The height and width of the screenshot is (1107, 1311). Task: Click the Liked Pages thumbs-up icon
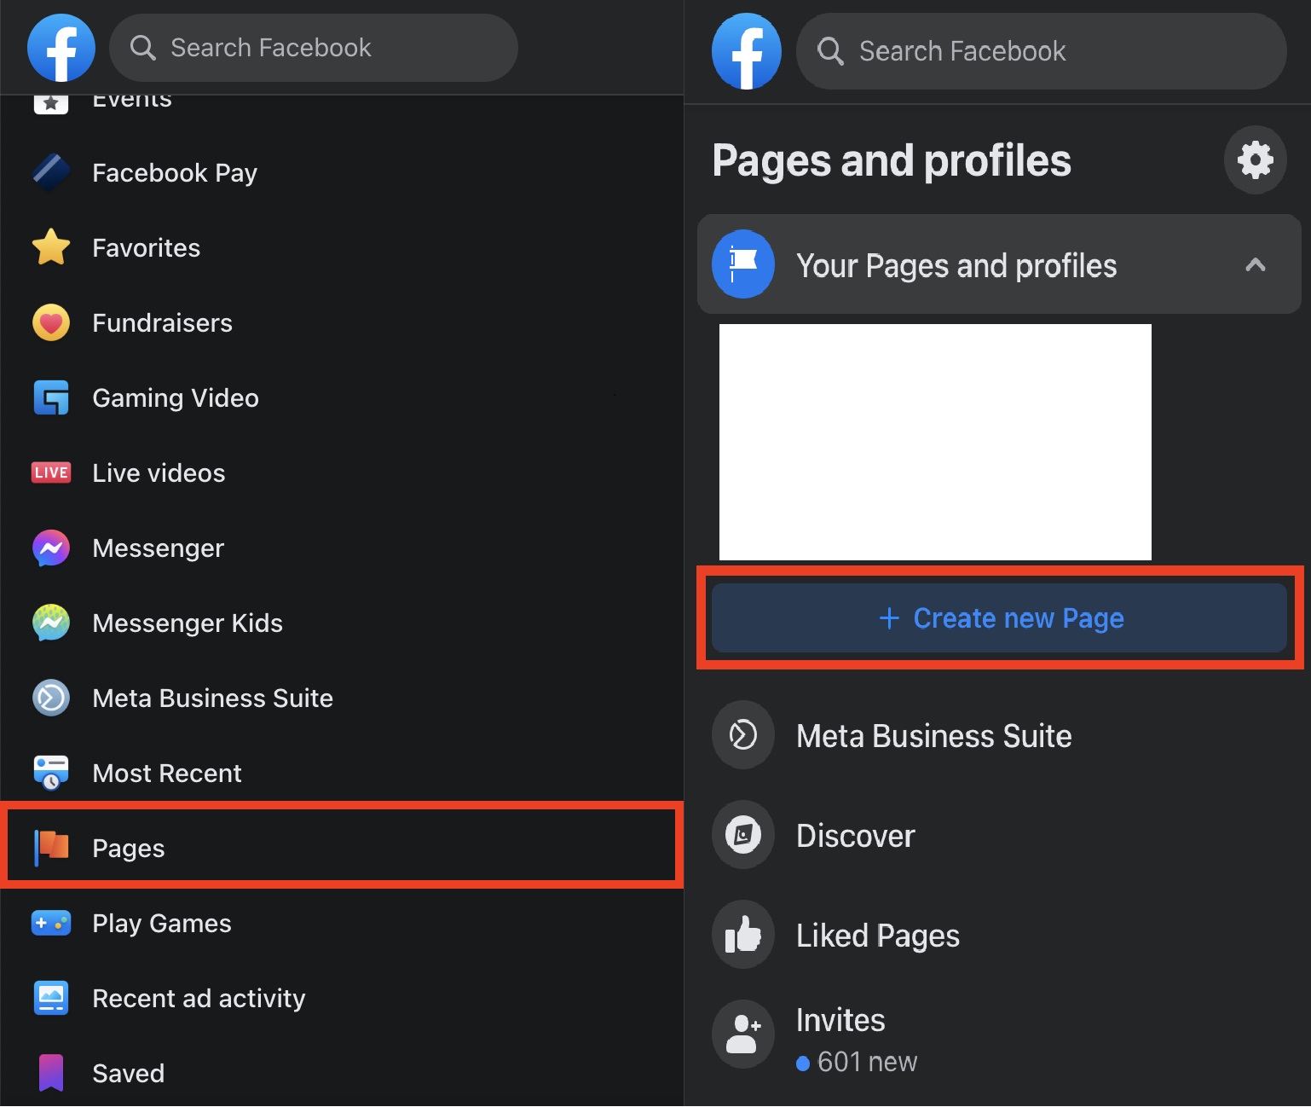coord(742,934)
